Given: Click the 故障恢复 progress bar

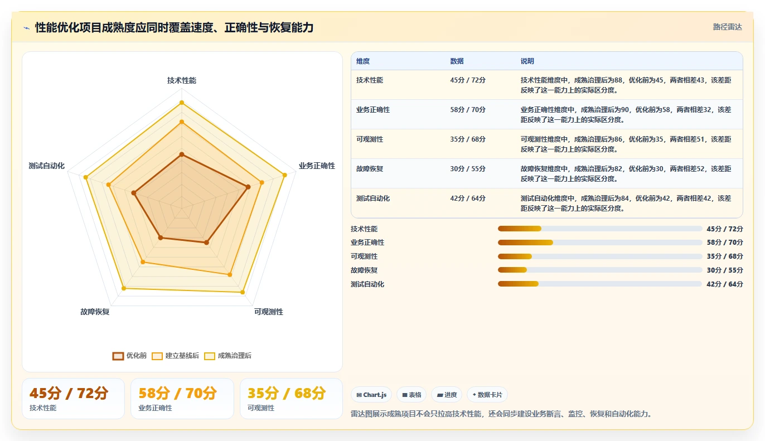Looking at the screenshot, I should tap(600, 270).
